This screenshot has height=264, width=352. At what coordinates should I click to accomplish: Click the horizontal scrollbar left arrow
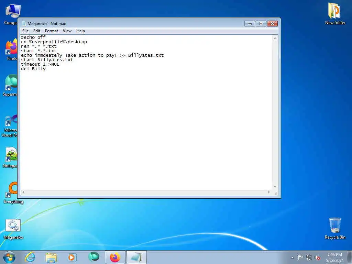[x=23, y=192]
